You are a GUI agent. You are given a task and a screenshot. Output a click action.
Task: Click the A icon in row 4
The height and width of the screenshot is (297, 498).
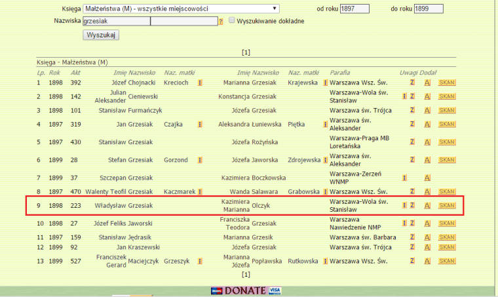coord(427,124)
